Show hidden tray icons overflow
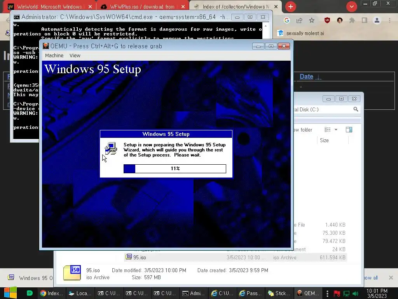This screenshot has height=299, width=398. (x=327, y=294)
